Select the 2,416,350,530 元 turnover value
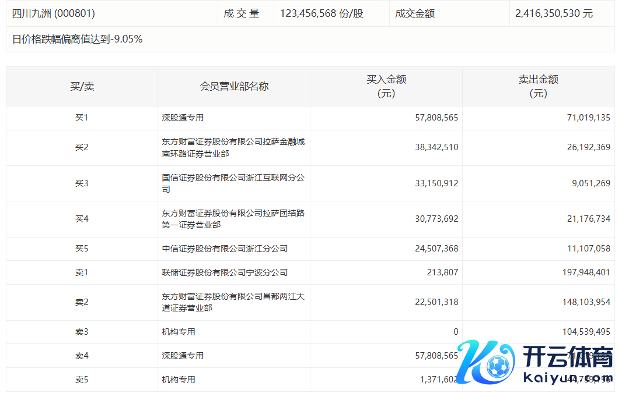The height and width of the screenshot is (397, 622). [x=554, y=13]
